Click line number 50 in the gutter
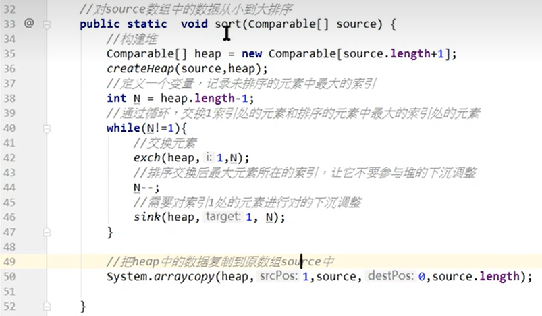542x316 pixels. pyautogui.click(x=9, y=277)
